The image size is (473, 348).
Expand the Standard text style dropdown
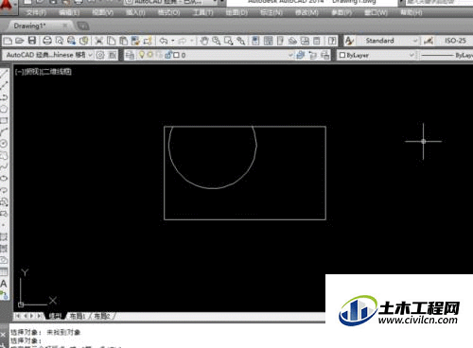[x=415, y=41]
